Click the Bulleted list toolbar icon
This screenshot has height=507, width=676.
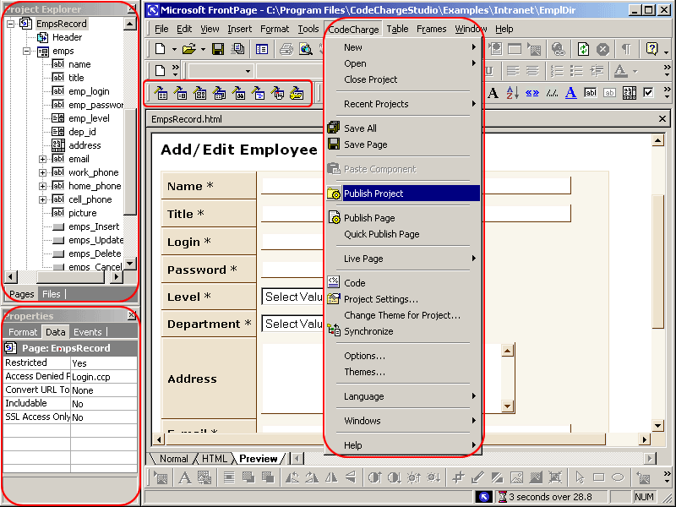pyautogui.click(x=576, y=70)
